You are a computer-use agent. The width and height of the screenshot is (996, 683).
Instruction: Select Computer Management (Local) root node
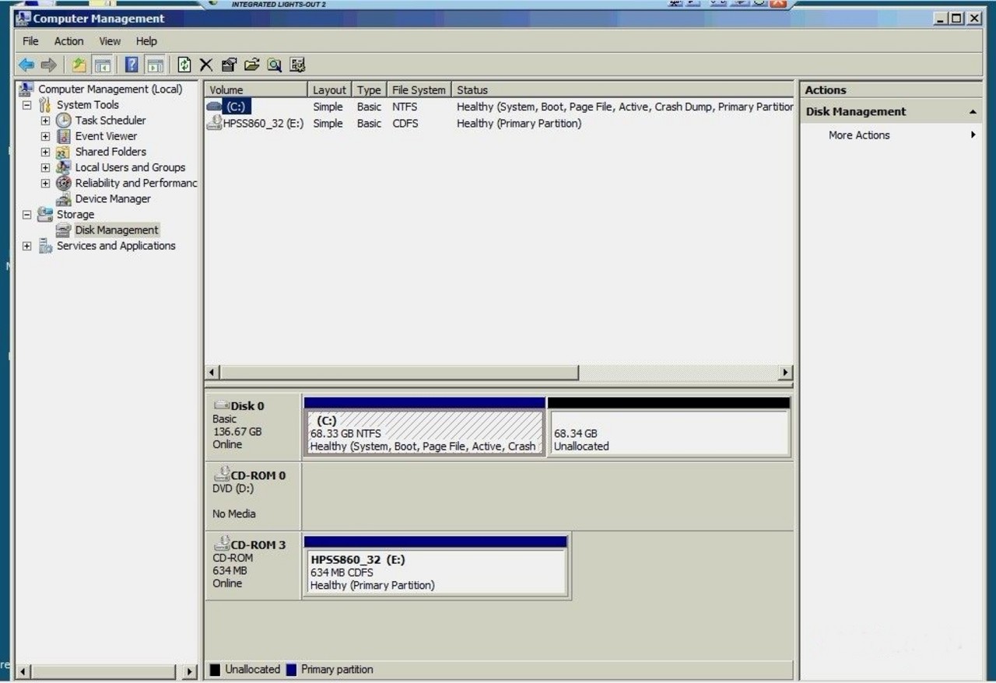[x=110, y=89]
